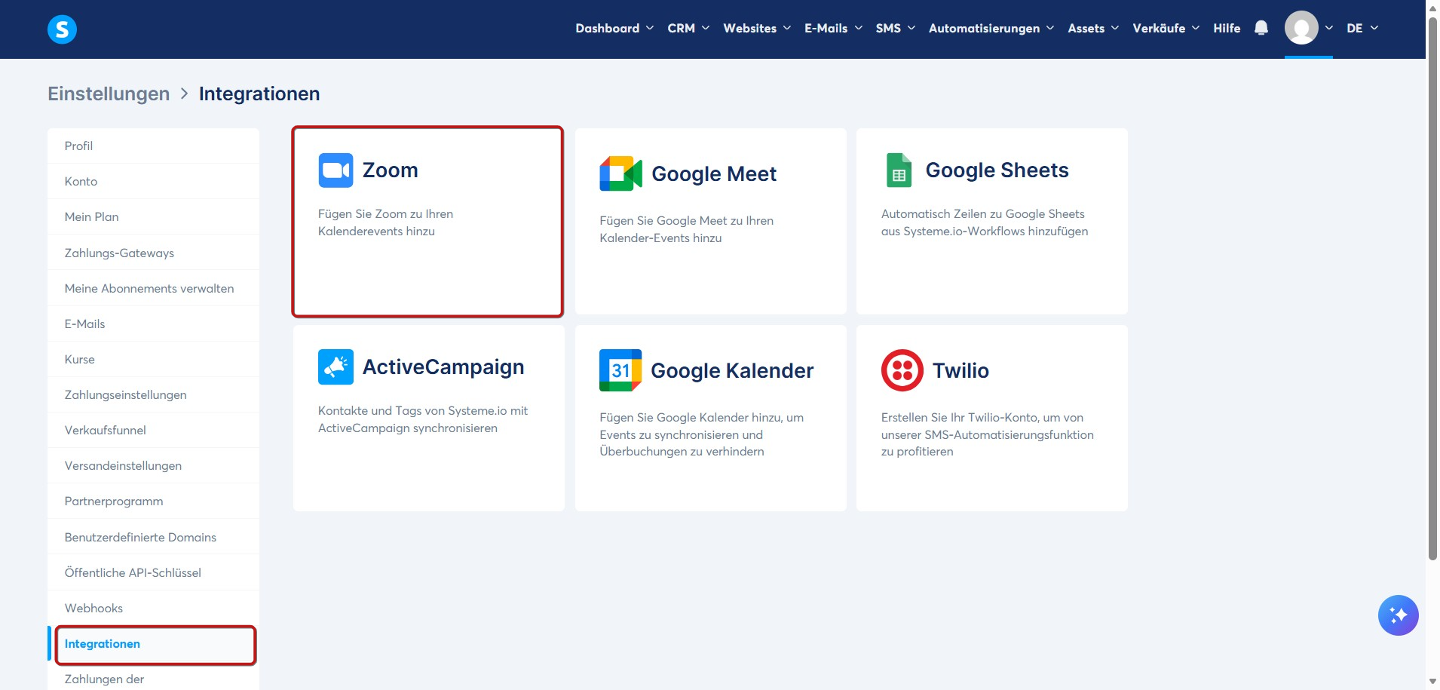Click the Google Kalender logo icon
This screenshot has height=690, width=1440.
[x=620, y=370]
